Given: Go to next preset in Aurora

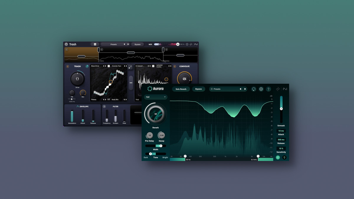Looking at the screenshot, I should (x=245, y=89).
